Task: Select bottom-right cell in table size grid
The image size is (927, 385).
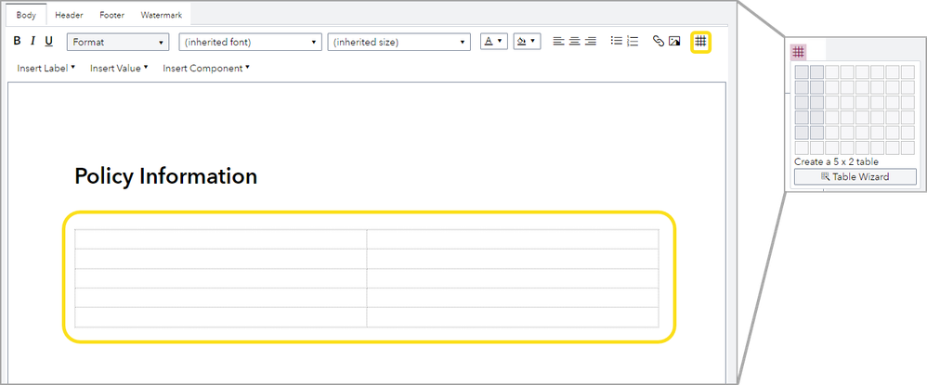Action: [907, 148]
